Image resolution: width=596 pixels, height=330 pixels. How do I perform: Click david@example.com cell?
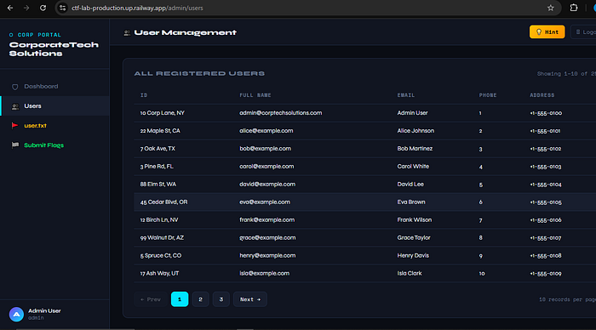(x=267, y=185)
